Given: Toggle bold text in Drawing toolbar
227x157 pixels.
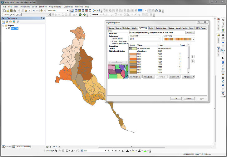Looking at the screenshot, I should click(x=116, y=151).
